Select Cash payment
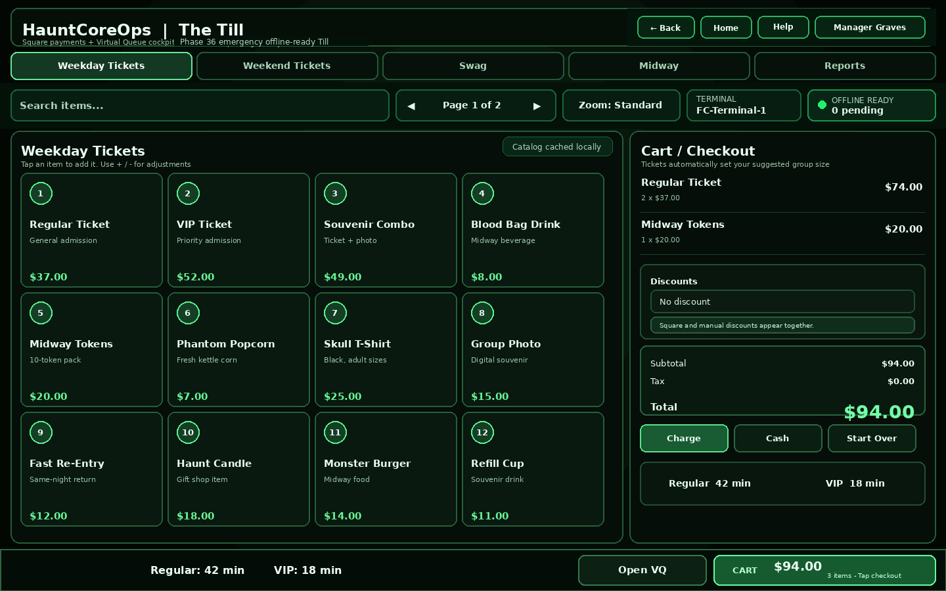This screenshot has width=946, height=591. pos(778,438)
